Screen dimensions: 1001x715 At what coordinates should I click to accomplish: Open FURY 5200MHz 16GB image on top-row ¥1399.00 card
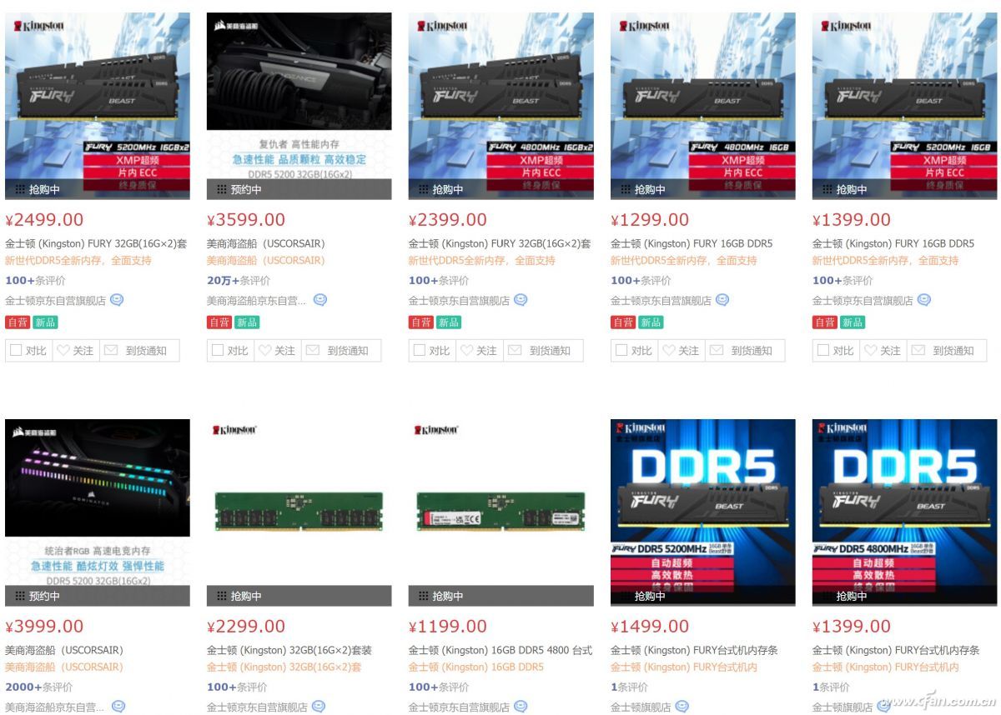[905, 106]
